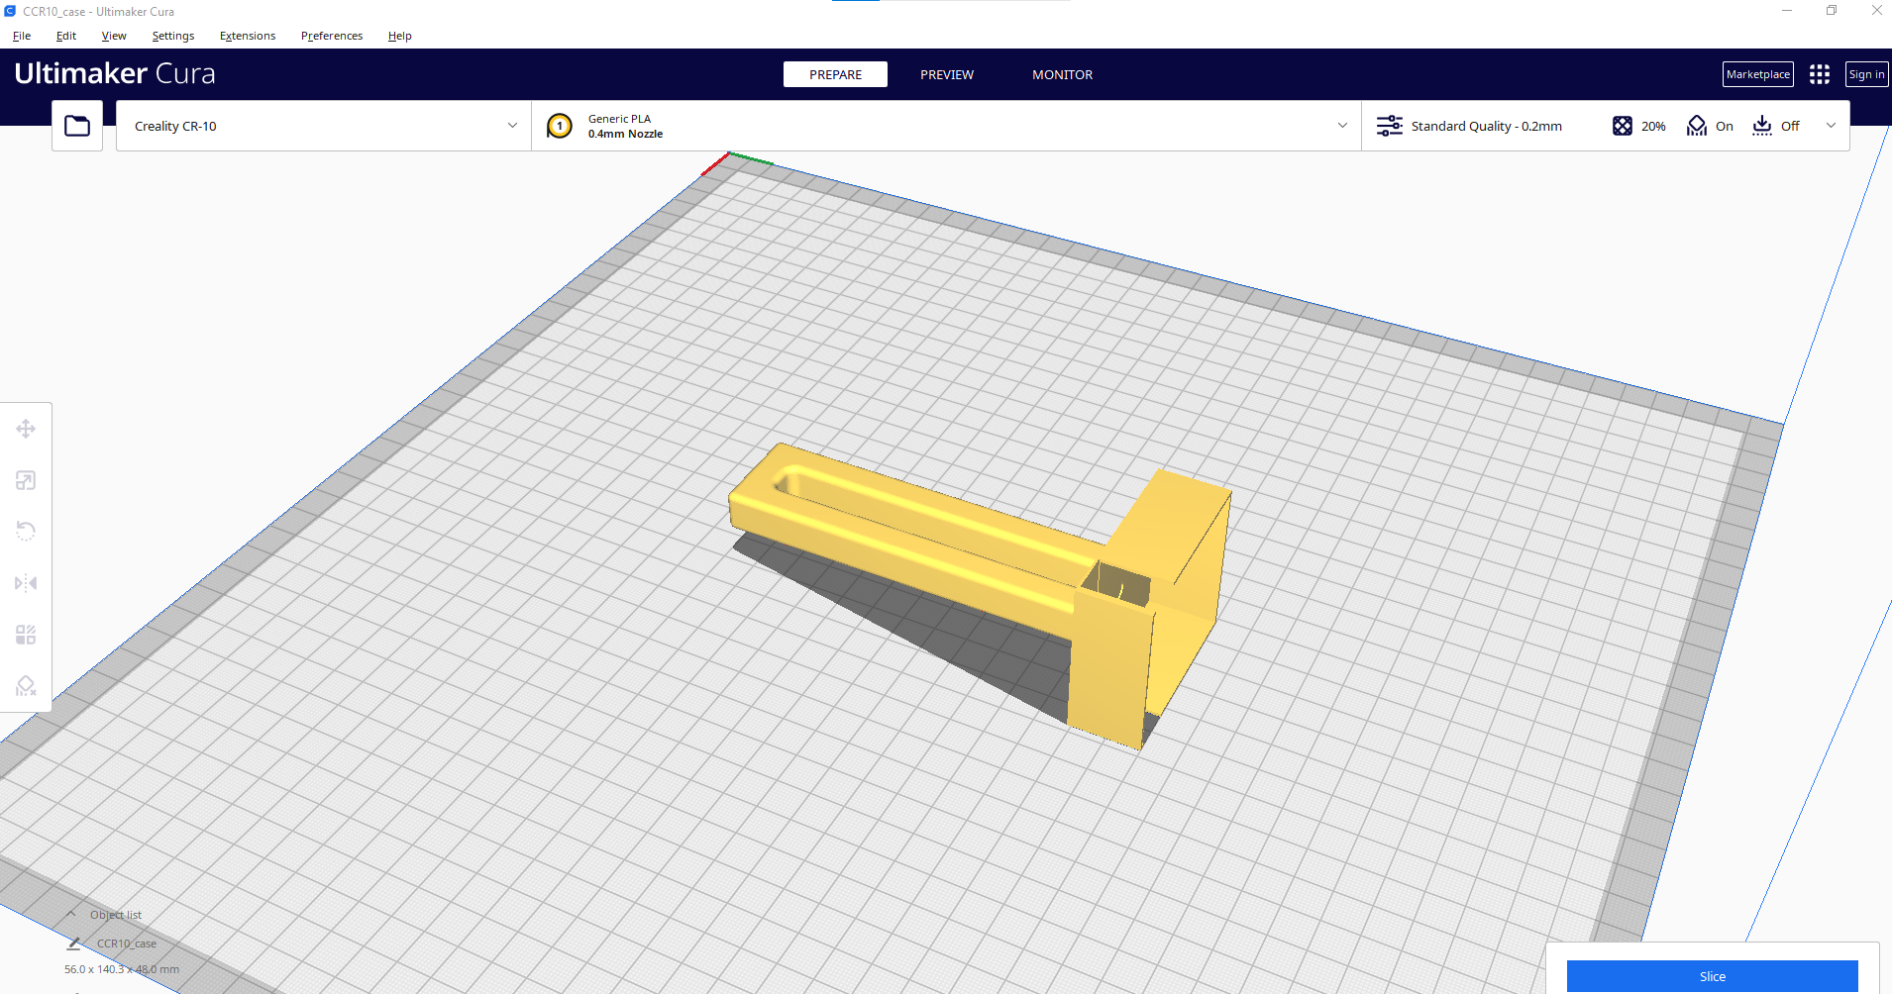The image size is (1892, 994).
Task: Click the Standard Quality - 0.2mm profile text
Action: tap(1486, 126)
